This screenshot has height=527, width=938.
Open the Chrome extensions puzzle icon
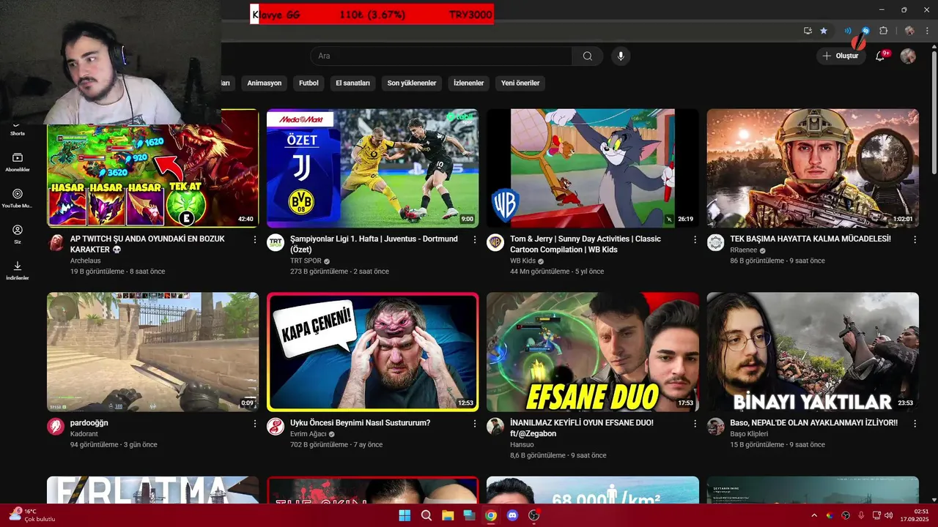pyautogui.click(x=883, y=31)
